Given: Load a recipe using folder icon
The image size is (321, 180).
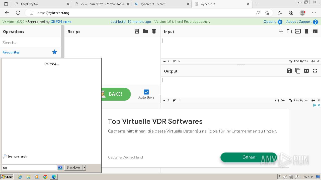Looking at the screenshot, I should coord(145,31).
